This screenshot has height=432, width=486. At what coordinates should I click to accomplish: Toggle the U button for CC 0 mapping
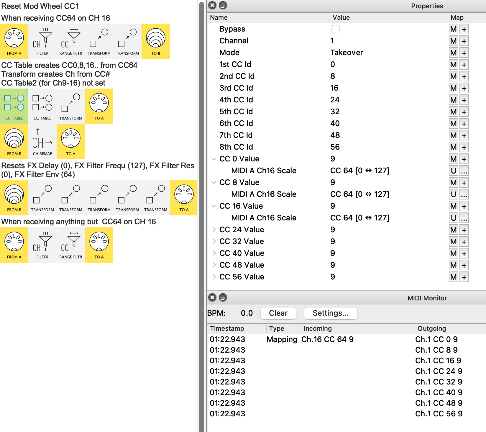(x=453, y=171)
